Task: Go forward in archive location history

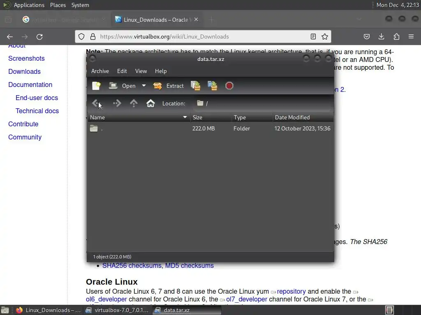Action: 117,103
